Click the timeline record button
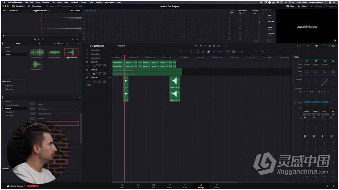Viewport: 339px width, 190px height. [214, 46]
